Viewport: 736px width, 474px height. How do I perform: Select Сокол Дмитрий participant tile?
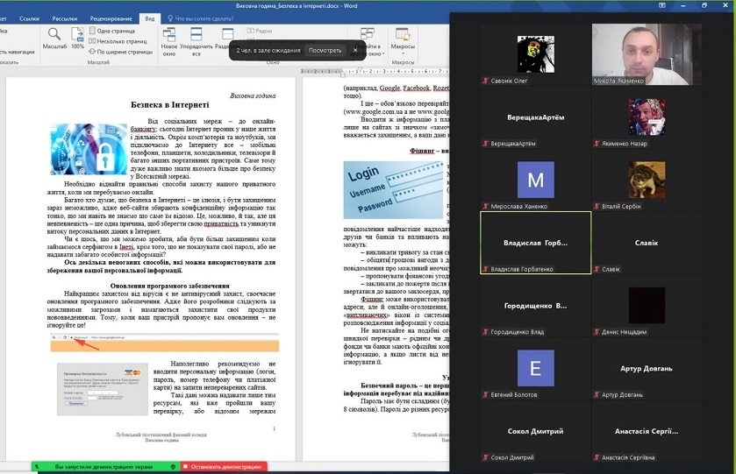(536, 431)
